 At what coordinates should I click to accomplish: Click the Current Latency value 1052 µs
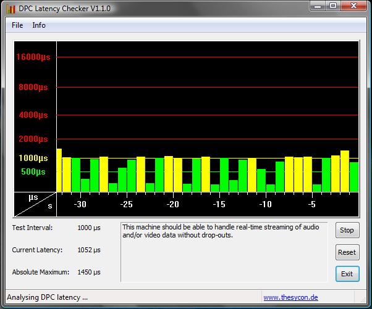click(x=88, y=250)
